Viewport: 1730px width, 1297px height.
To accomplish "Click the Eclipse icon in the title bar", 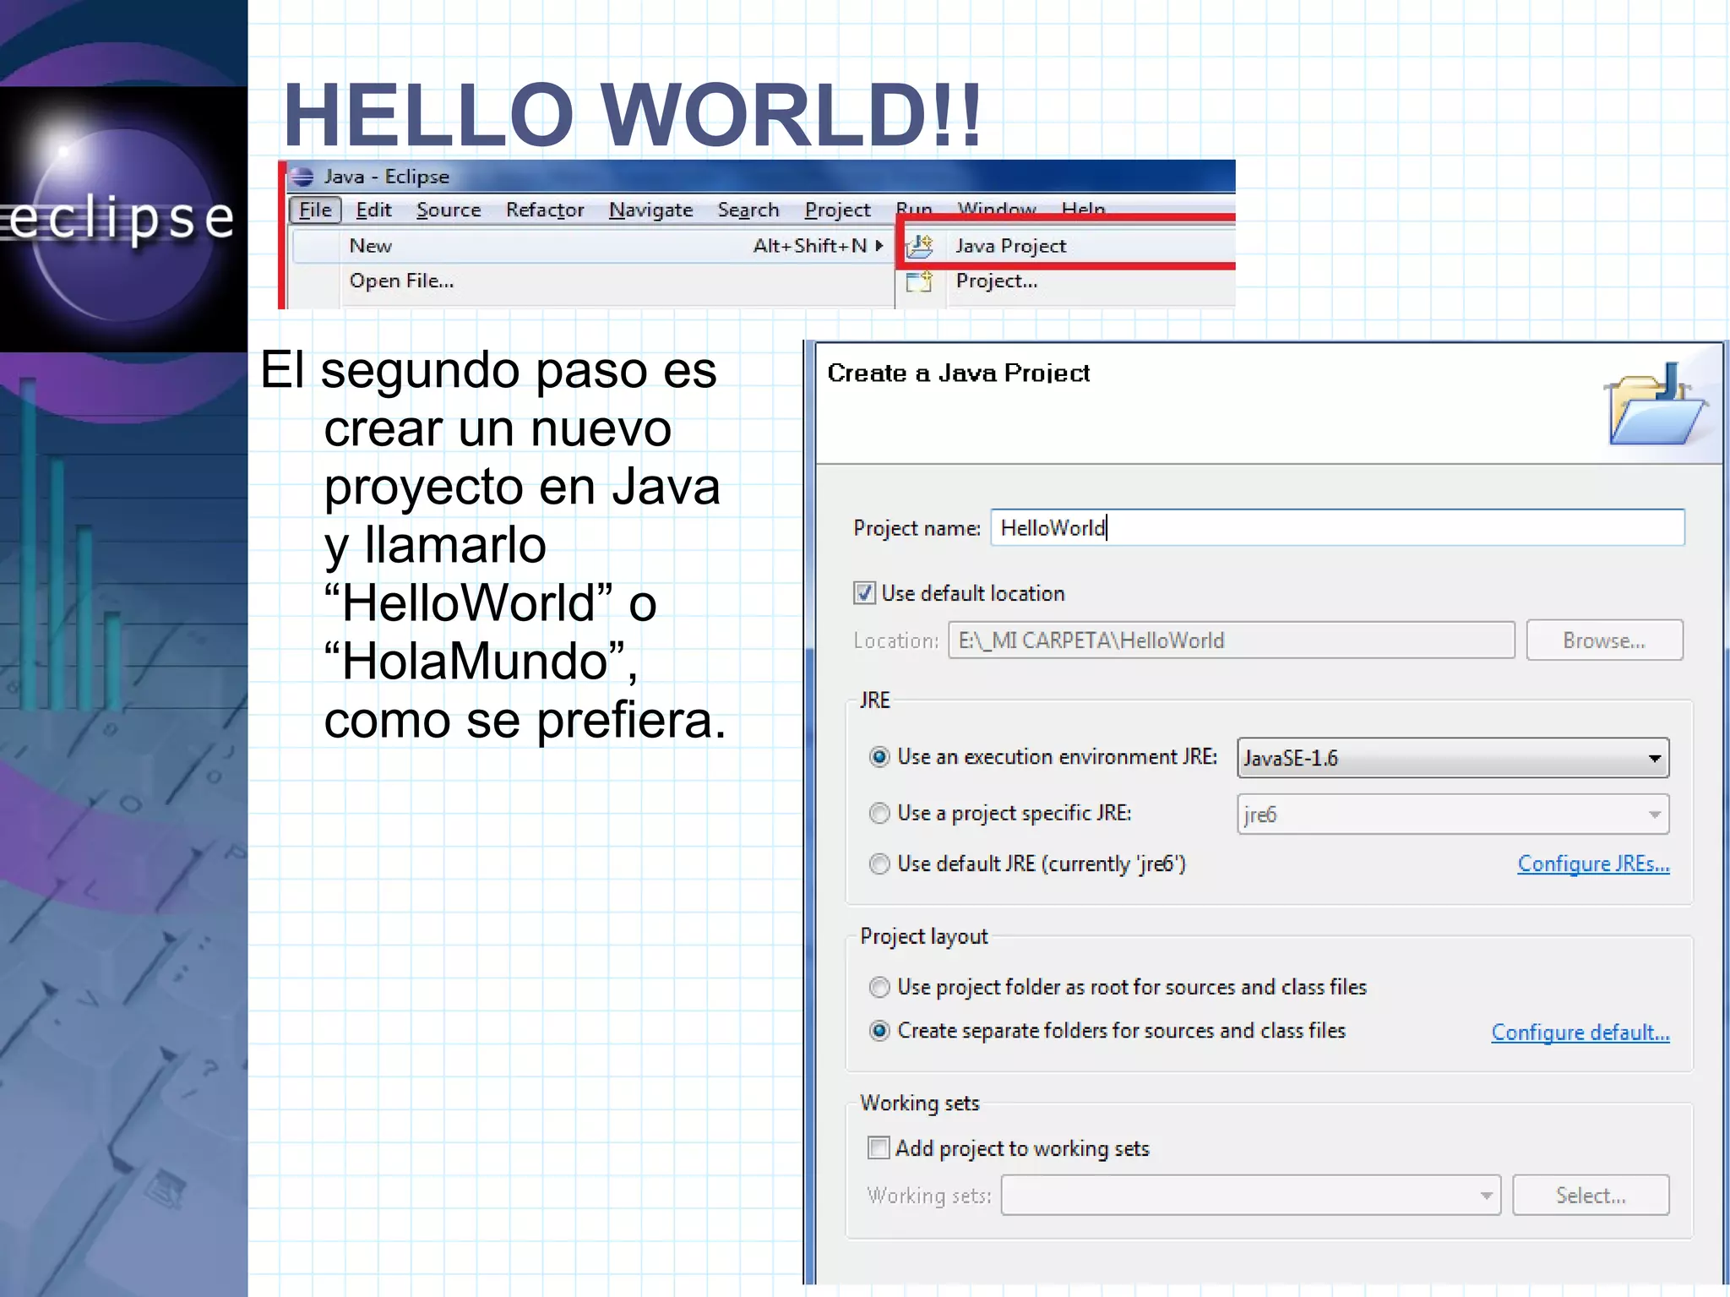I will coord(302,177).
